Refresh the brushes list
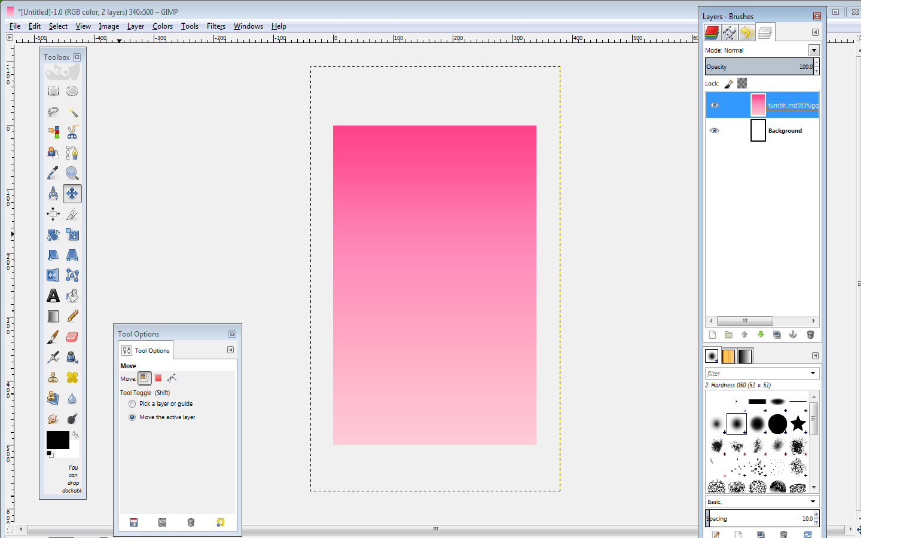This screenshot has width=897, height=538. (807, 534)
